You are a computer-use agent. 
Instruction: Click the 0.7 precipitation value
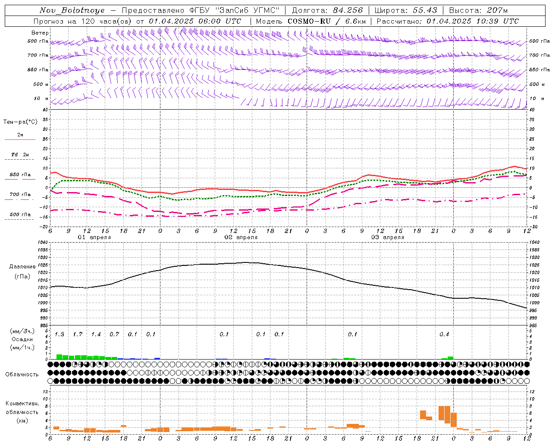pyautogui.click(x=114, y=334)
